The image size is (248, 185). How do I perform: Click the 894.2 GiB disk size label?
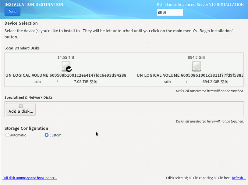pos(196,57)
